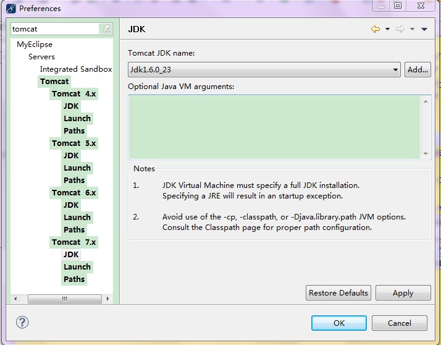Open JDK page under Tomcat 4.x
Image resolution: width=441 pixels, height=345 pixels.
pos(71,106)
